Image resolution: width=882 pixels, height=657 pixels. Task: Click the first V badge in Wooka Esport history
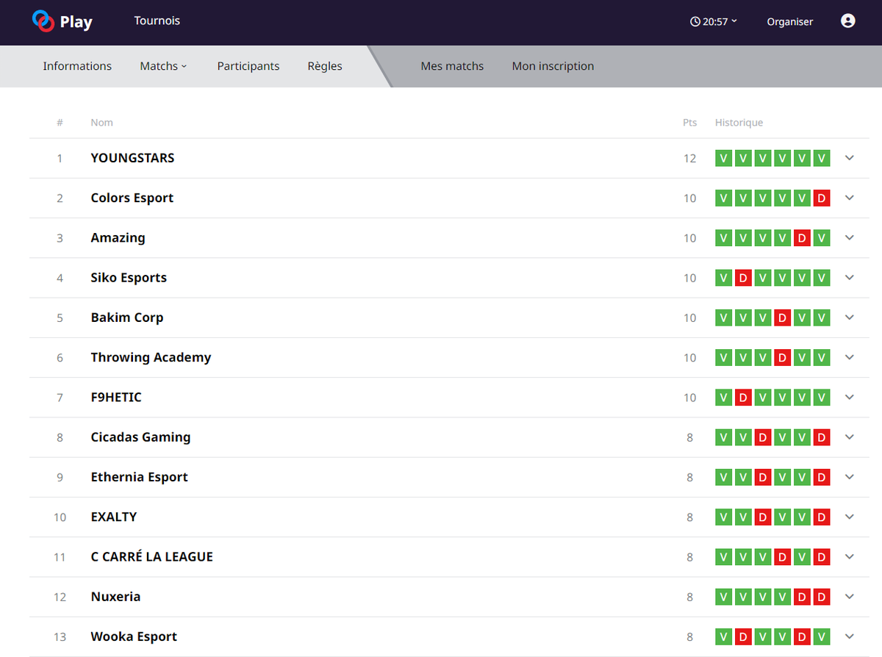(723, 636)
